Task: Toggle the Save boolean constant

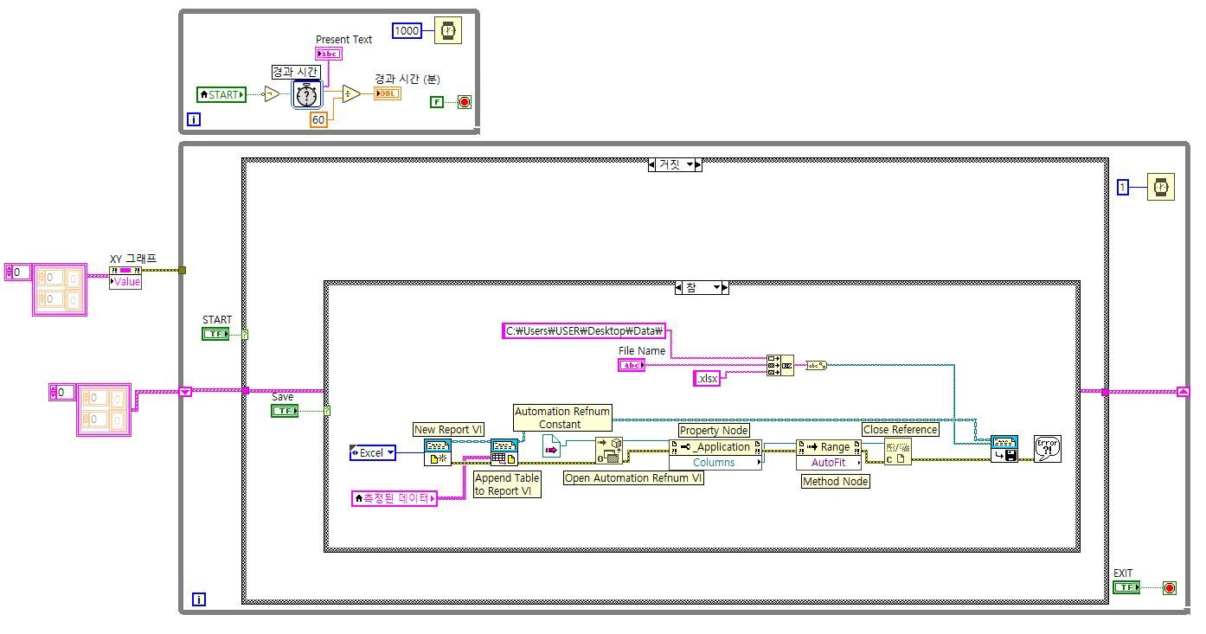Action: tap(284, 410)
